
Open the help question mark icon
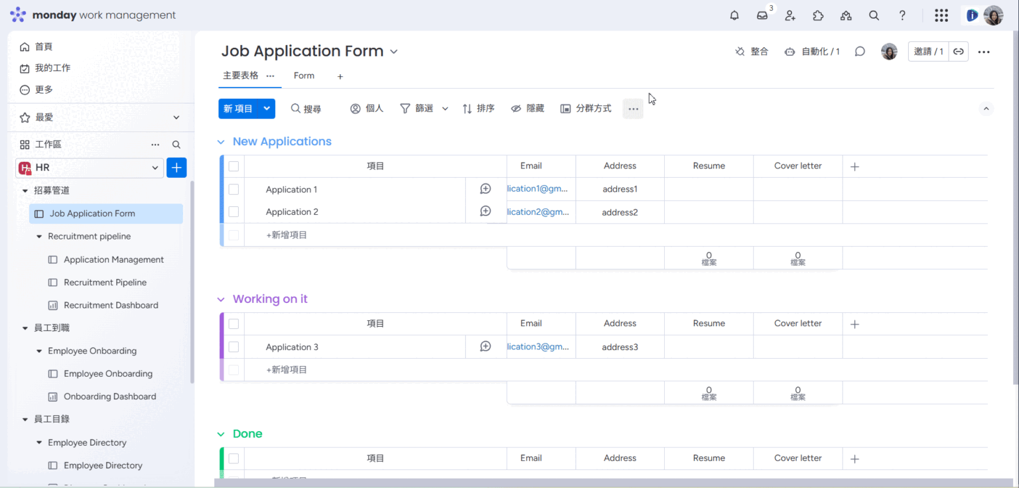pos(902,15)
